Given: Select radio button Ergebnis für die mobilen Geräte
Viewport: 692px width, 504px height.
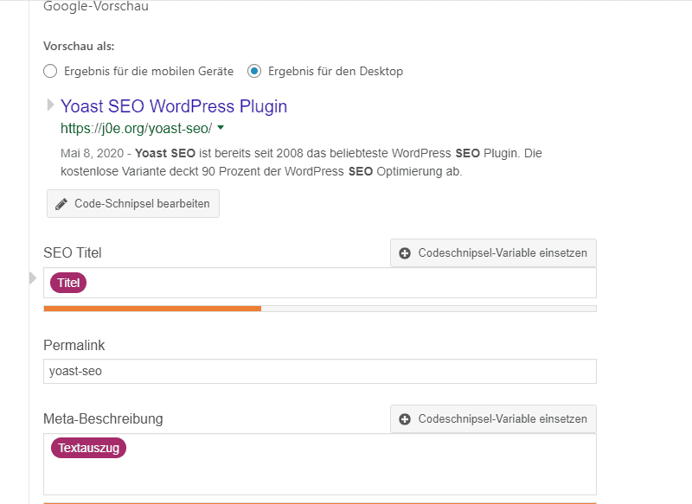Looking at the screenshot, I should [x=49, y=72].
